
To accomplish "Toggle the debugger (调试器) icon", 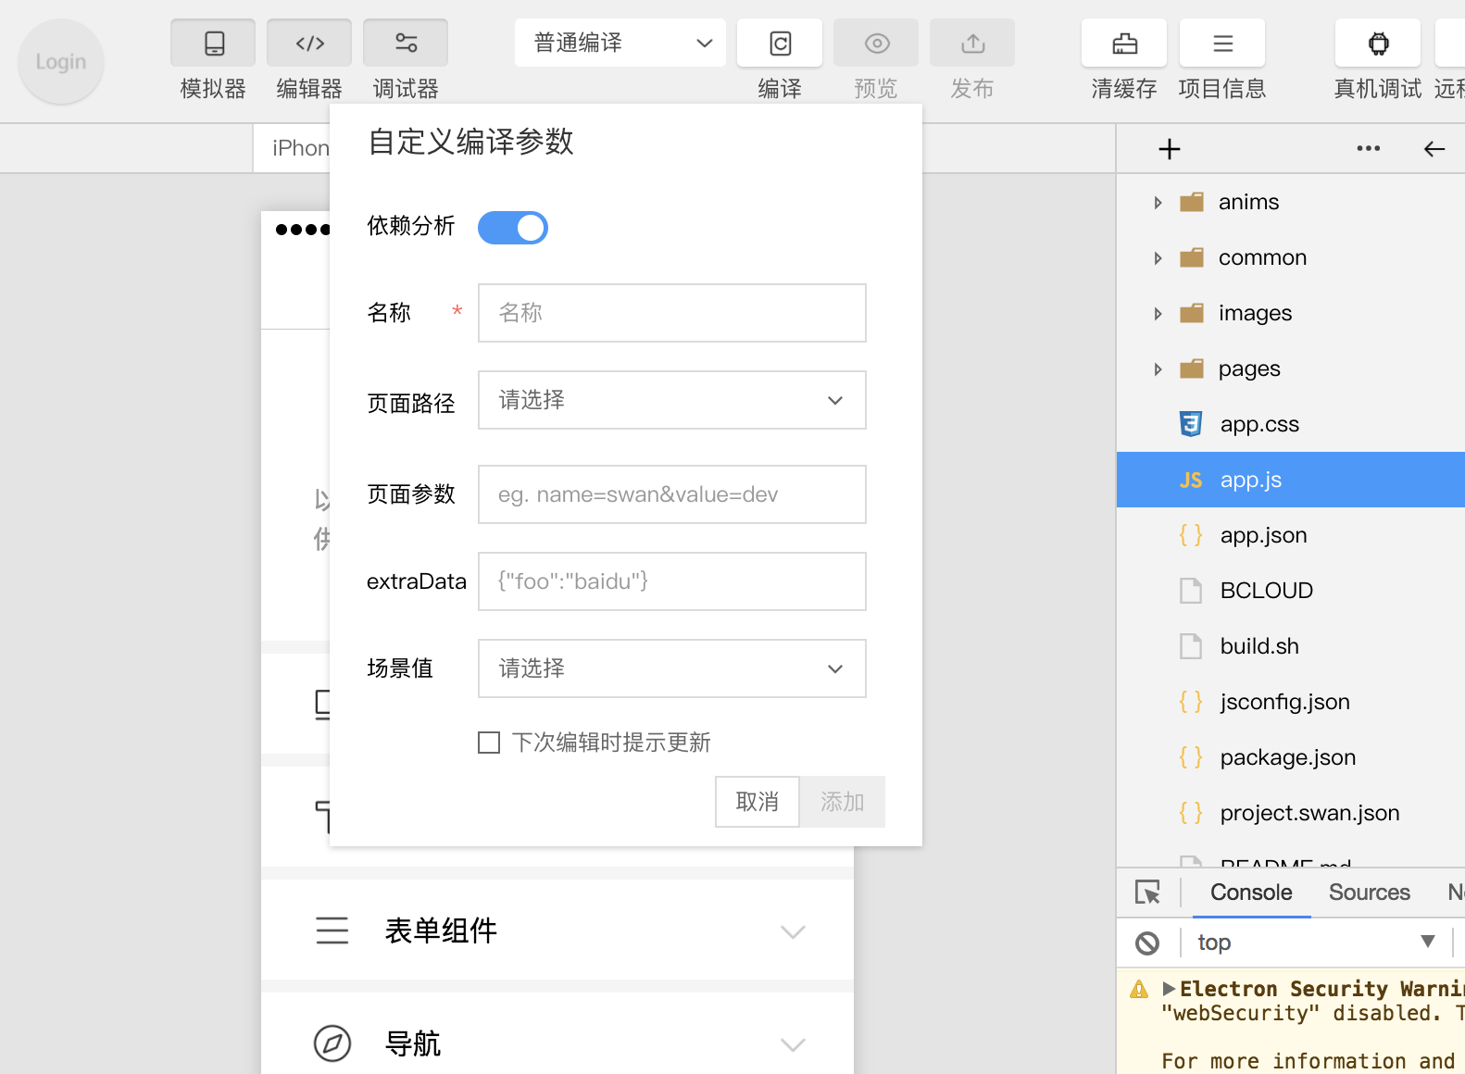I will coord(406,44).
